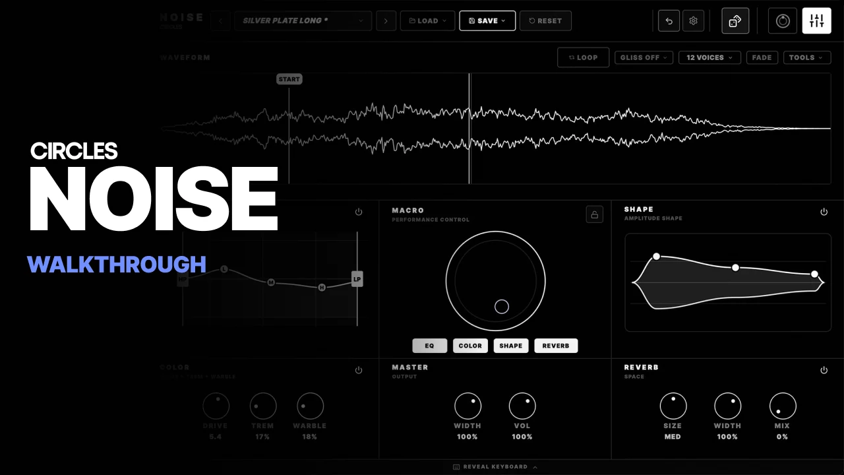This screenshot has height=475, width=844.
Task: Switch to the circular macro view icon
Action: click(x=783, y=20)
